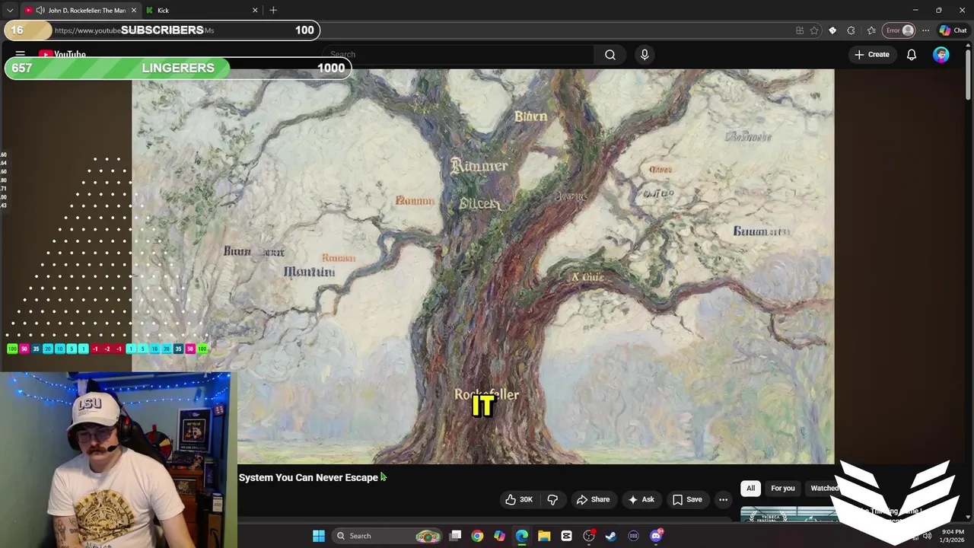The image size is (974, 548).
Task: Switch to the Kick tab
Action: click(202, 10)
